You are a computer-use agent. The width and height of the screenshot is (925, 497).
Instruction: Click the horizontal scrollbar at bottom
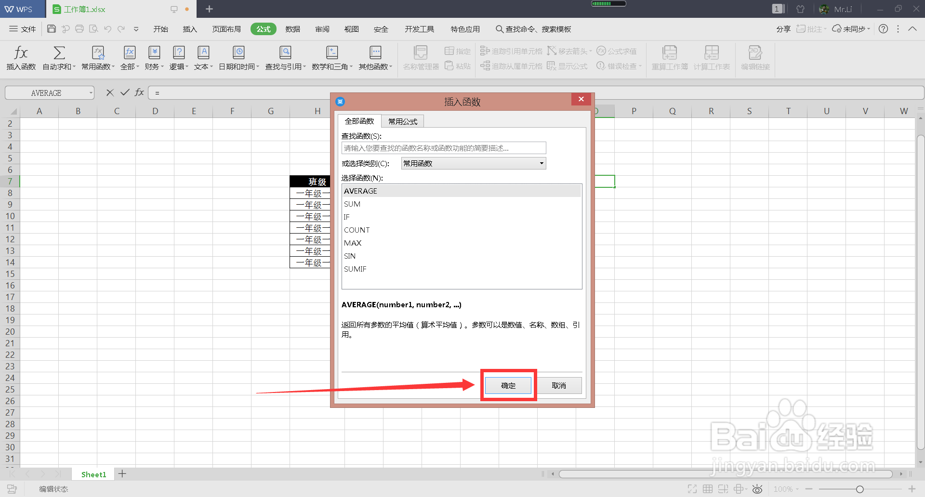(726, 474)
